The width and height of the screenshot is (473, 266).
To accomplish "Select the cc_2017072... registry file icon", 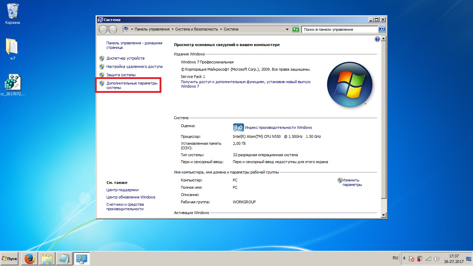I will (x=13, y=85).
